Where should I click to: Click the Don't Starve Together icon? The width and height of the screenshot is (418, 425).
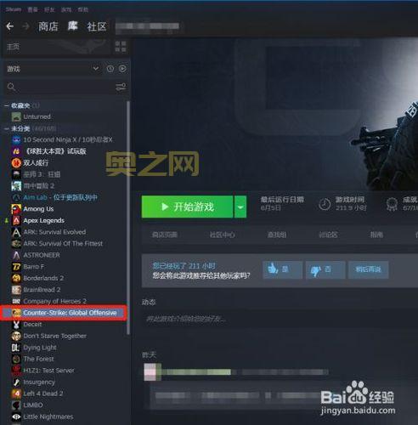tap(16, 336)
